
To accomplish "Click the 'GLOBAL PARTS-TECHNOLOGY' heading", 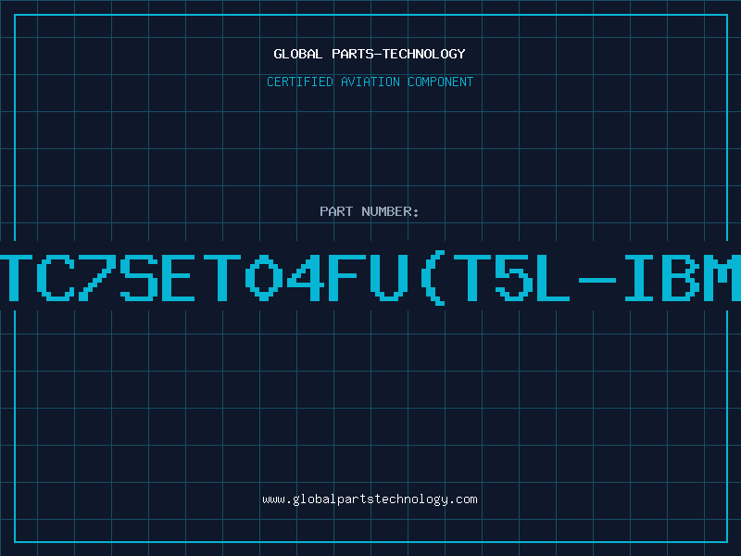I will pos(370,54).
